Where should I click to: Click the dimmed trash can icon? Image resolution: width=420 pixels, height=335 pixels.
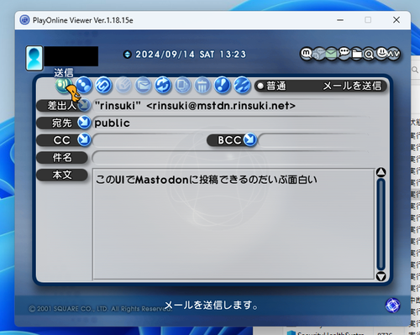coord(202,85)
